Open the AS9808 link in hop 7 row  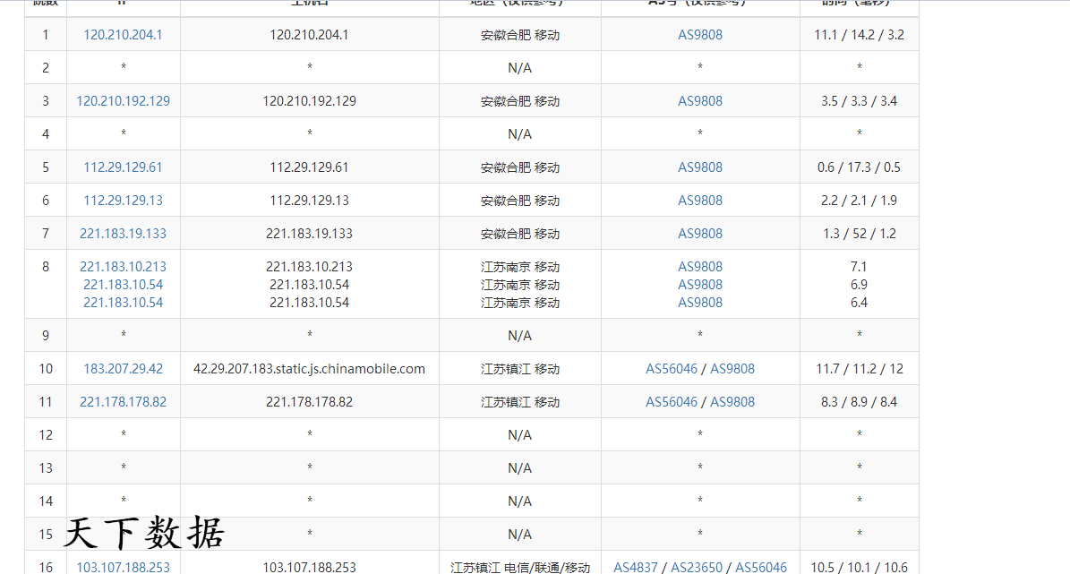(699, 234)
